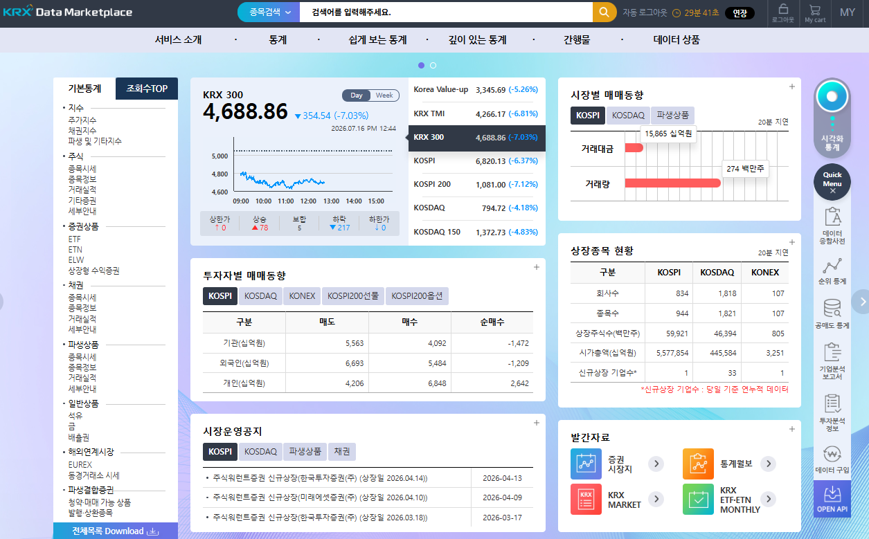Open the ETF link under 증권상품
Screen dimensions: 869x539
point(74,239)
